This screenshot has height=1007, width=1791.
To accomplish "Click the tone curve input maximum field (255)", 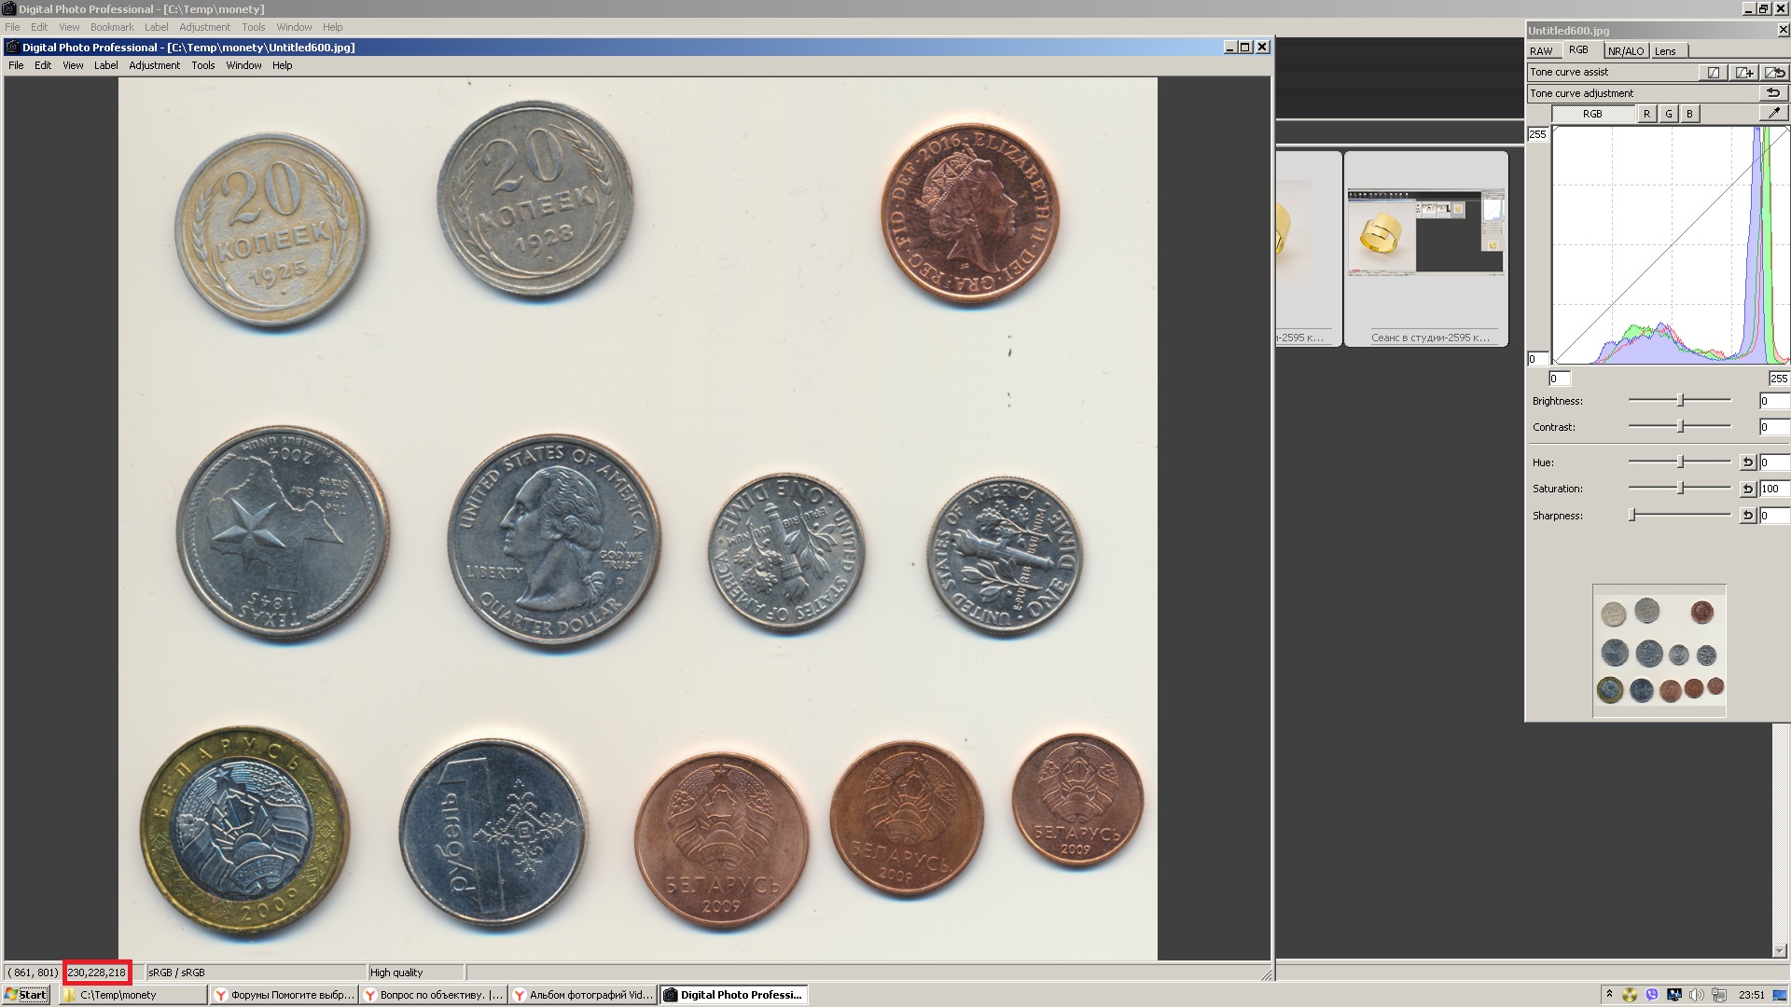I will [1779, 379].
